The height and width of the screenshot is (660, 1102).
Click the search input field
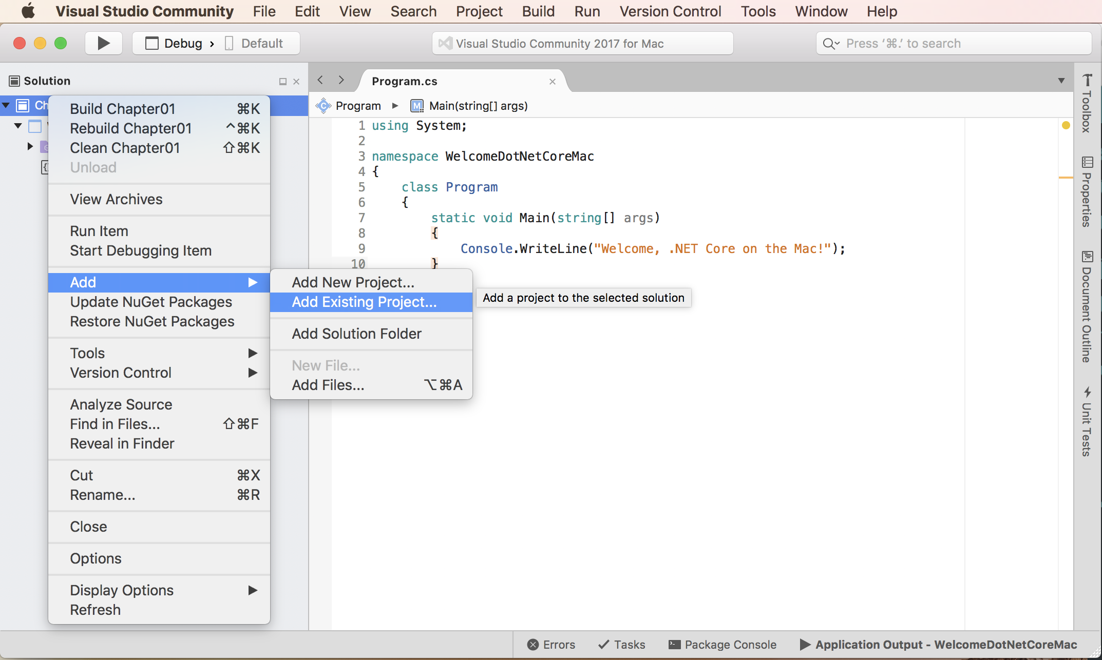[x=954, y=44]
